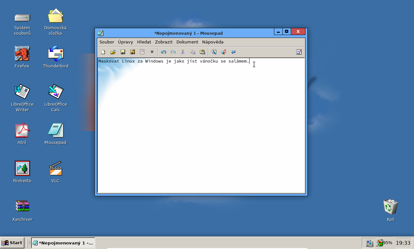The width and height of the screenshot is (414, 249).
Task: Click the Open file folder icon
Action: coord(113,52)
